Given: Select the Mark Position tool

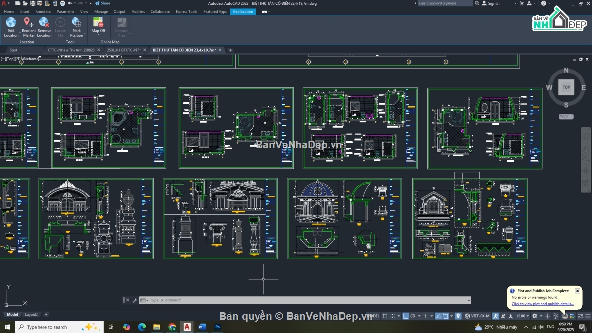Looking at the screenshot, I should (76, 23).
